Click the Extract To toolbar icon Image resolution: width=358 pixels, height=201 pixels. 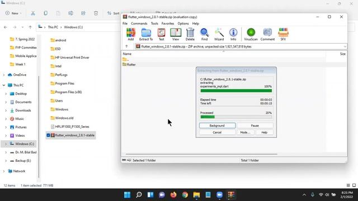point(146,35)
